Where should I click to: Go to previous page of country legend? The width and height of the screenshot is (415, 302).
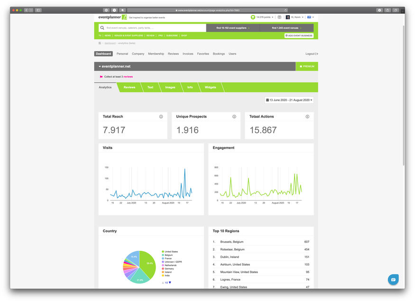[x=163, y=283]
